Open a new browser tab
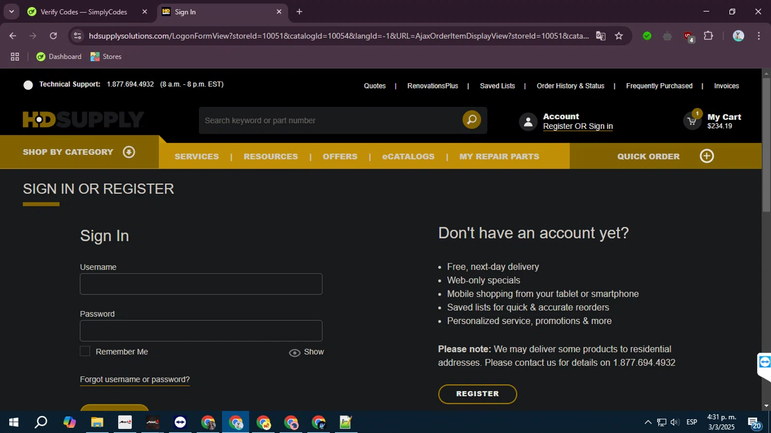The height and width of the screenshot is (433, 771). 299,12
